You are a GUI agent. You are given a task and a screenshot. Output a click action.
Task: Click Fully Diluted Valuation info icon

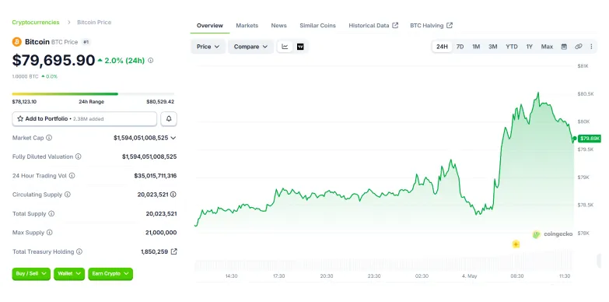[x=78, y=156]
